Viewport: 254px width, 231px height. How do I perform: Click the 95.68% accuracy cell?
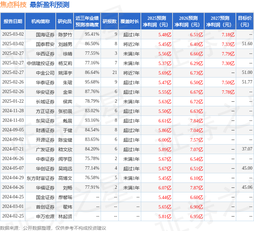point(92,82)
